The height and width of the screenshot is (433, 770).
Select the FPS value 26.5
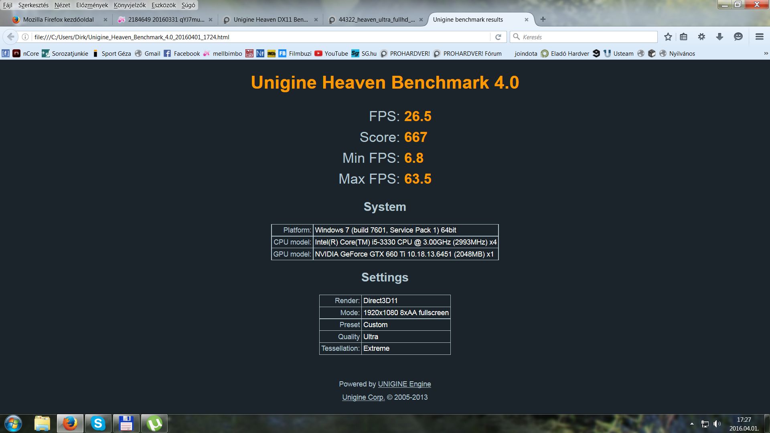coord(418,116)
